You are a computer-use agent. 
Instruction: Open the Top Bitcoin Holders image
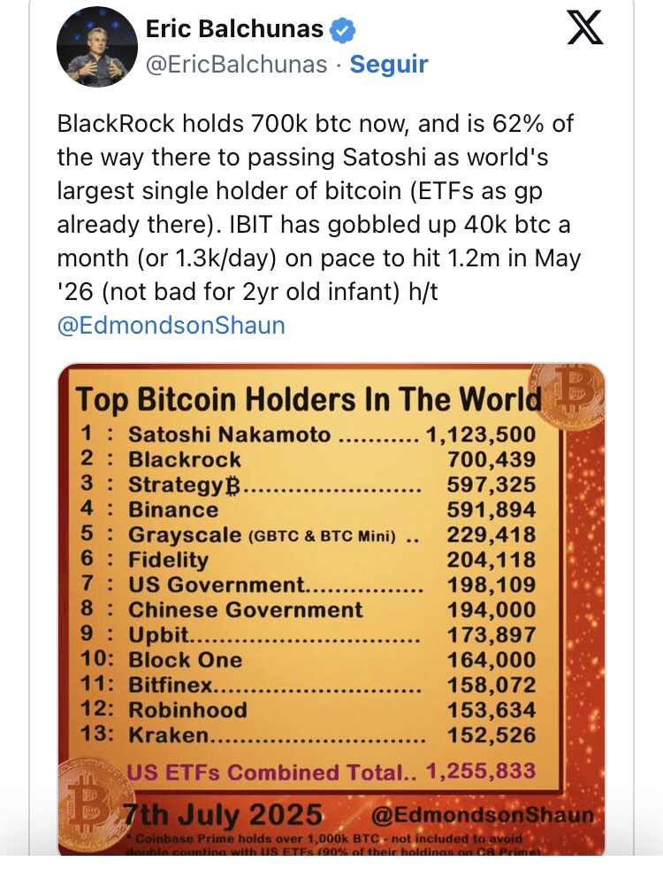331,609
